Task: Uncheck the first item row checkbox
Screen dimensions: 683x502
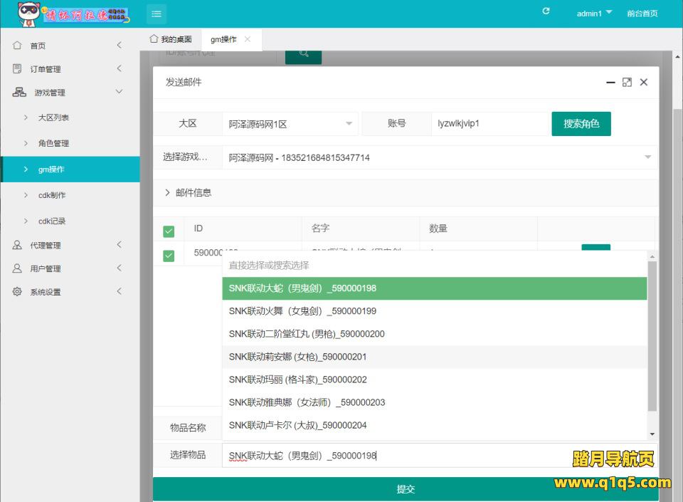Action: [x=169, y=256]
